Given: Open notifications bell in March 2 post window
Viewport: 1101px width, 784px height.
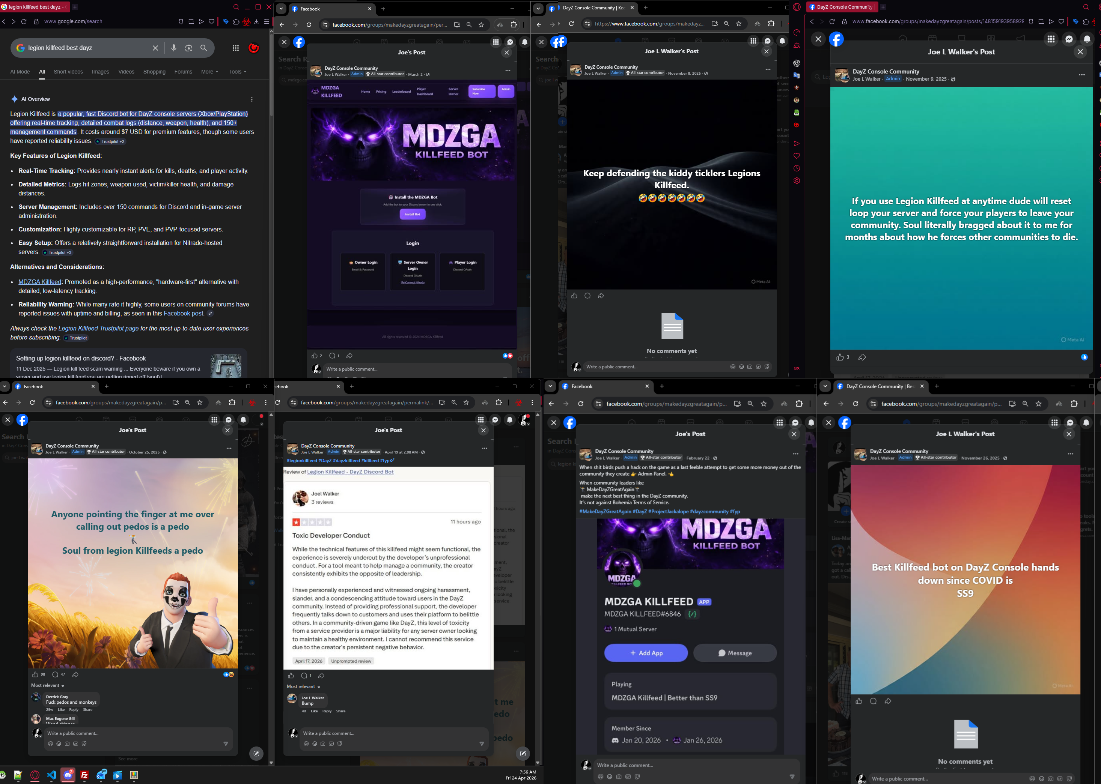Looking at the screenshot, I should pos(525,42).
